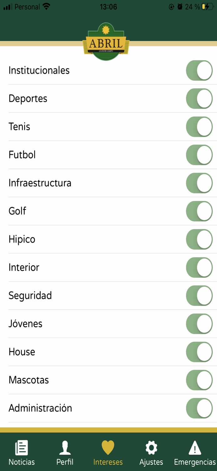Toggle the Administración switch
The image size is (217, 471).
199,408
